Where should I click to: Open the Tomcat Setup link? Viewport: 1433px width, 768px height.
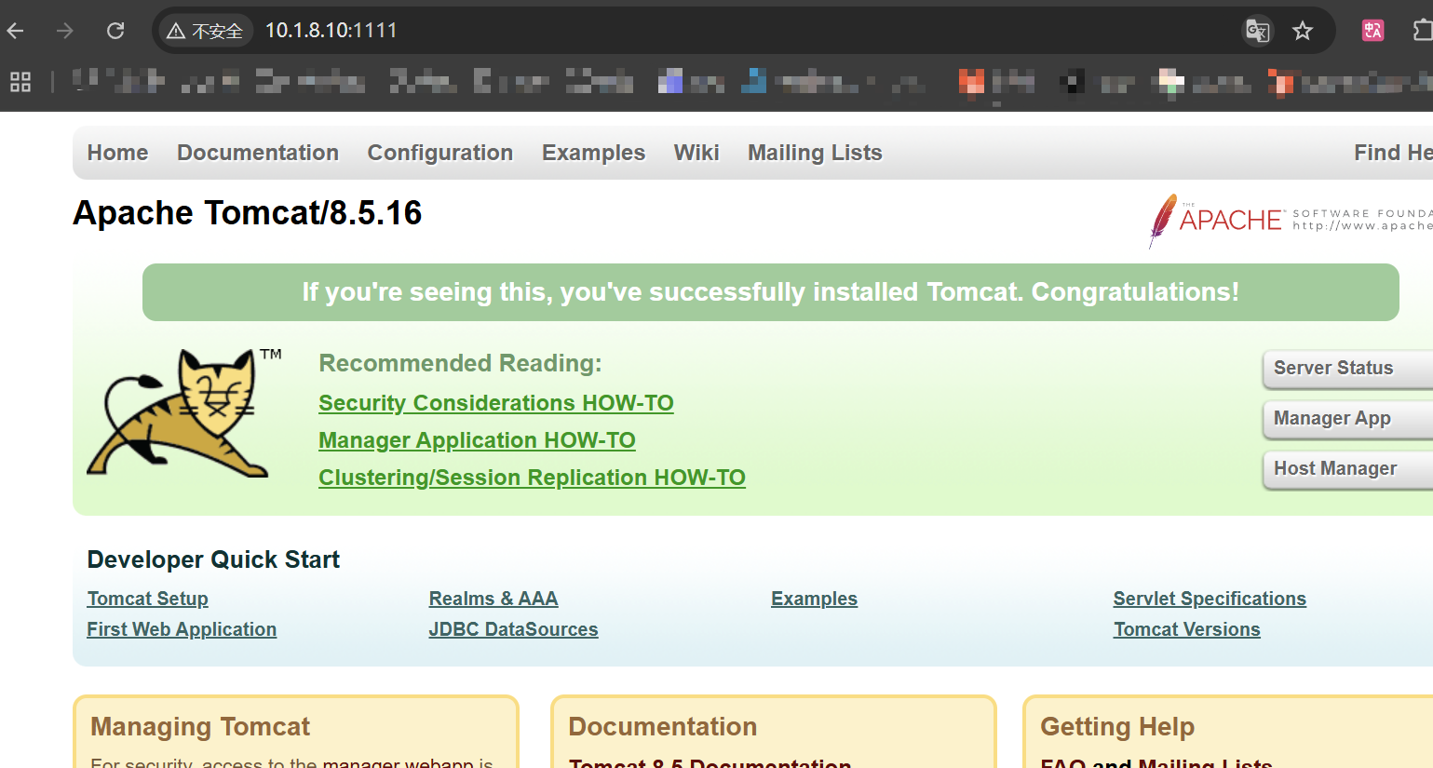pos(147,599)
